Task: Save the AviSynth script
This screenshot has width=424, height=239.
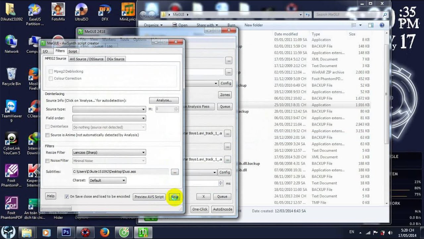Action: 175,197
